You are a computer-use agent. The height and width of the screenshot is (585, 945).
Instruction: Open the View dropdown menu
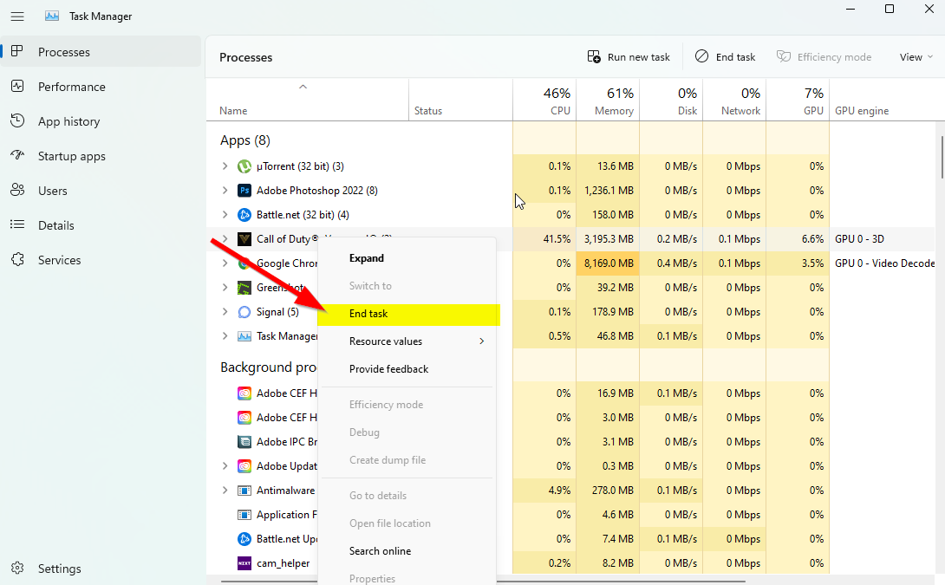(916, 57)
